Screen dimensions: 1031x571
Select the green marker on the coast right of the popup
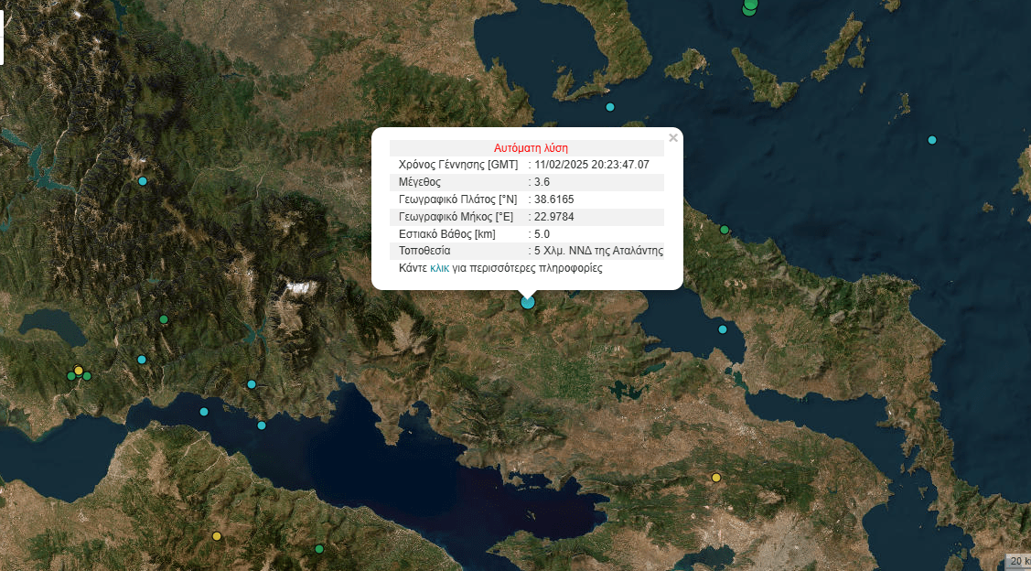[724, 230]
